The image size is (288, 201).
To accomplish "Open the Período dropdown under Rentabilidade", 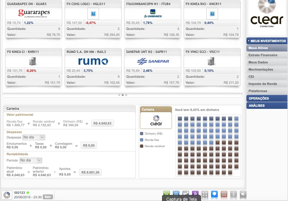I will point(31,160).
